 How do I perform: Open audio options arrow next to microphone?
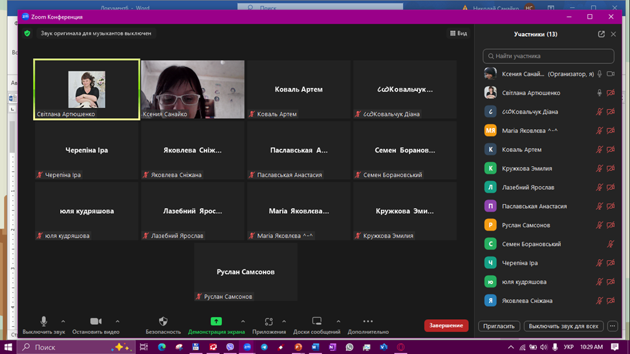(63, 322)
